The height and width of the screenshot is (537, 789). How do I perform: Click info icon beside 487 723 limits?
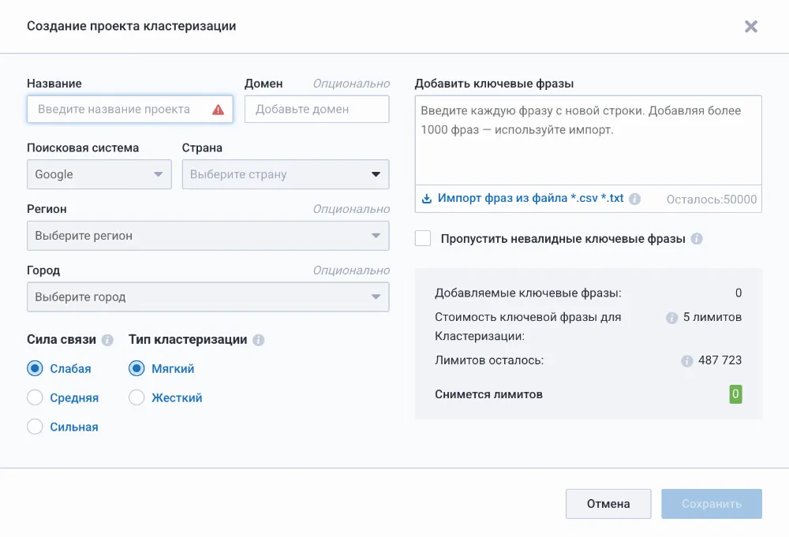click(687, 361)
